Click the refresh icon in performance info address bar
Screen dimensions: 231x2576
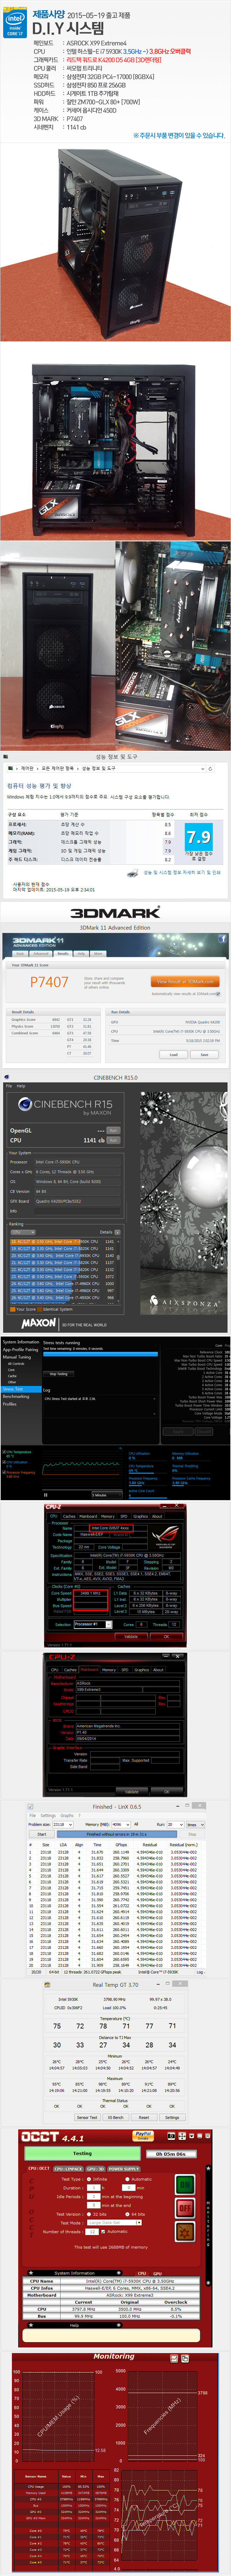coord(210,769)
